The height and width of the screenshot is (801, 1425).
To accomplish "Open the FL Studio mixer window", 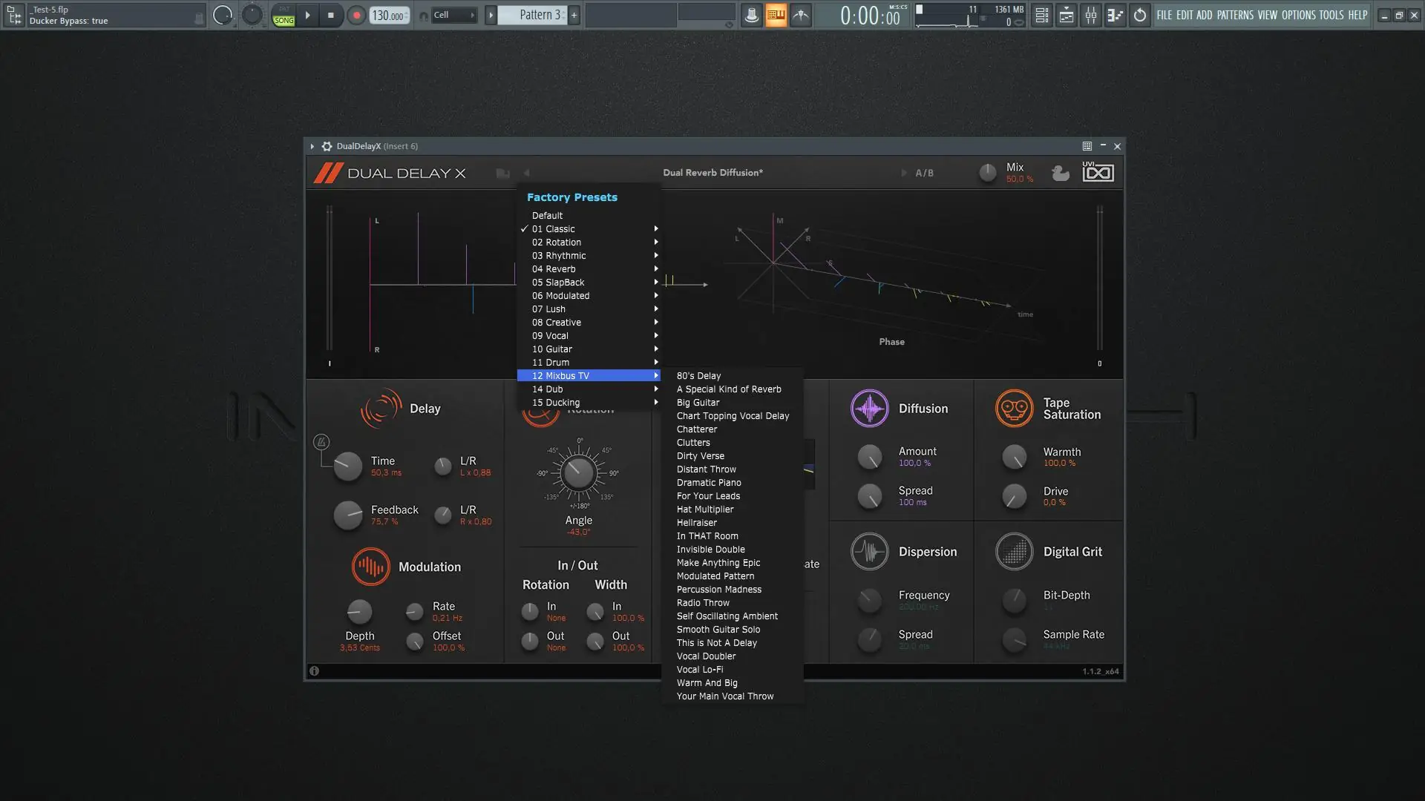I will (x=1090, y=15).
